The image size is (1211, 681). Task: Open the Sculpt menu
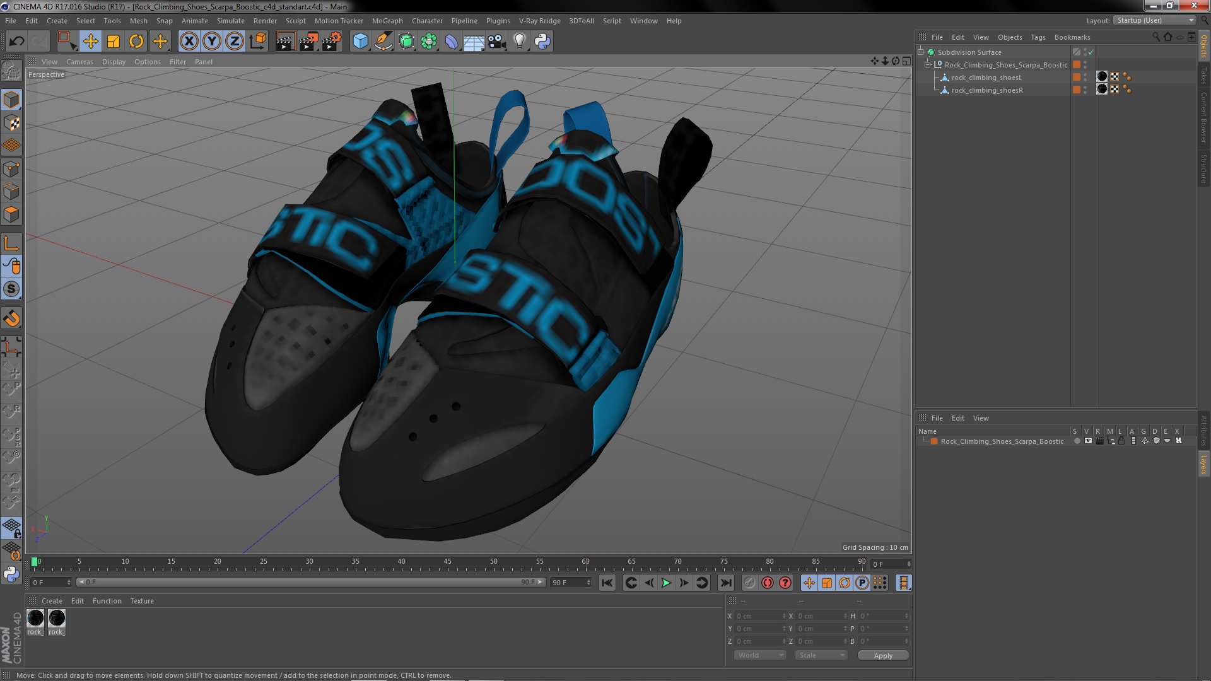coord(295,21)
